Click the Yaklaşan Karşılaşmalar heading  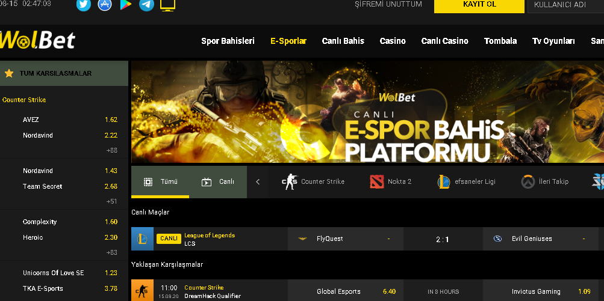pos(167,265)
